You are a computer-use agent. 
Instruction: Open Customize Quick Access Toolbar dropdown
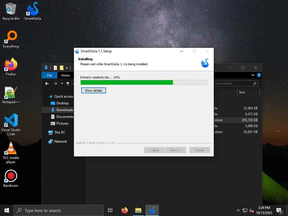(x=67, y=68)
